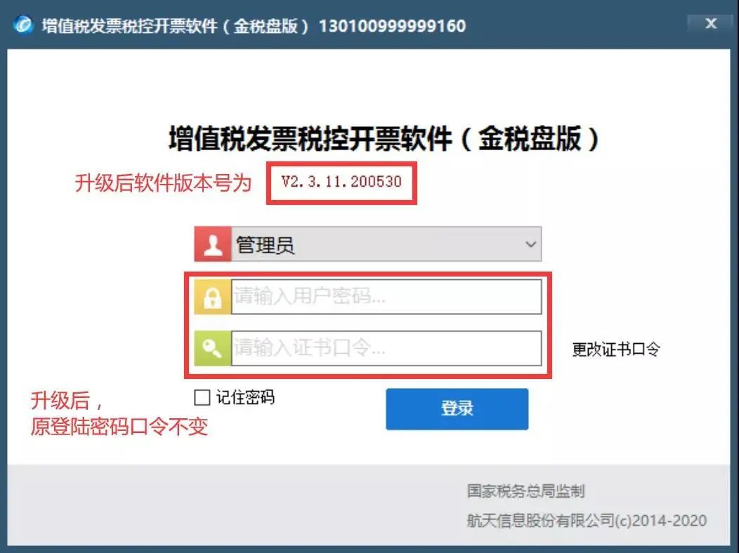Expand the dropdown chevron next to 管理员
This screenshot has height=553, width=739.
point(530,244)
